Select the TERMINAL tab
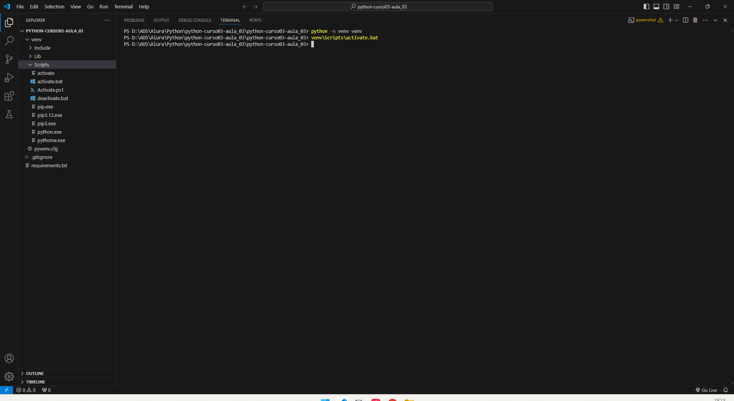The image size is (734, 401). [230, 20]
